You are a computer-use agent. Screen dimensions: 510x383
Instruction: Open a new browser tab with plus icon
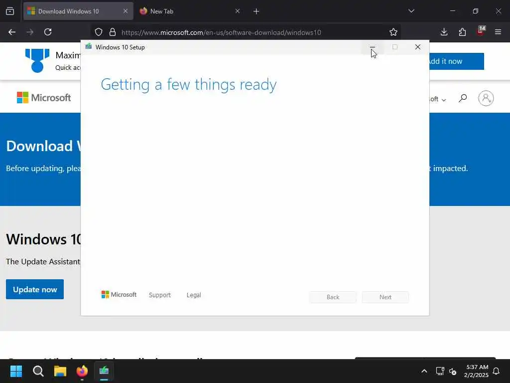[x=256, y=11]
